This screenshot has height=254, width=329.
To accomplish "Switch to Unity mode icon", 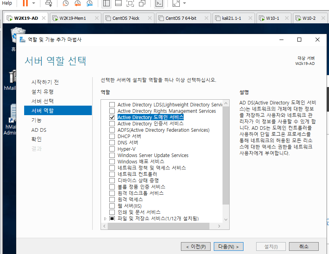I will [x=142, y=3].
